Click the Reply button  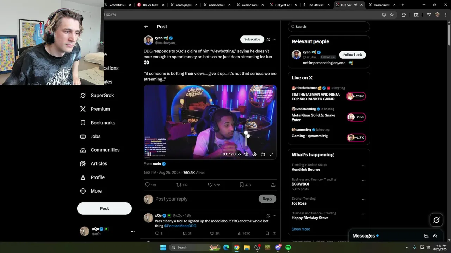(267, 199)
